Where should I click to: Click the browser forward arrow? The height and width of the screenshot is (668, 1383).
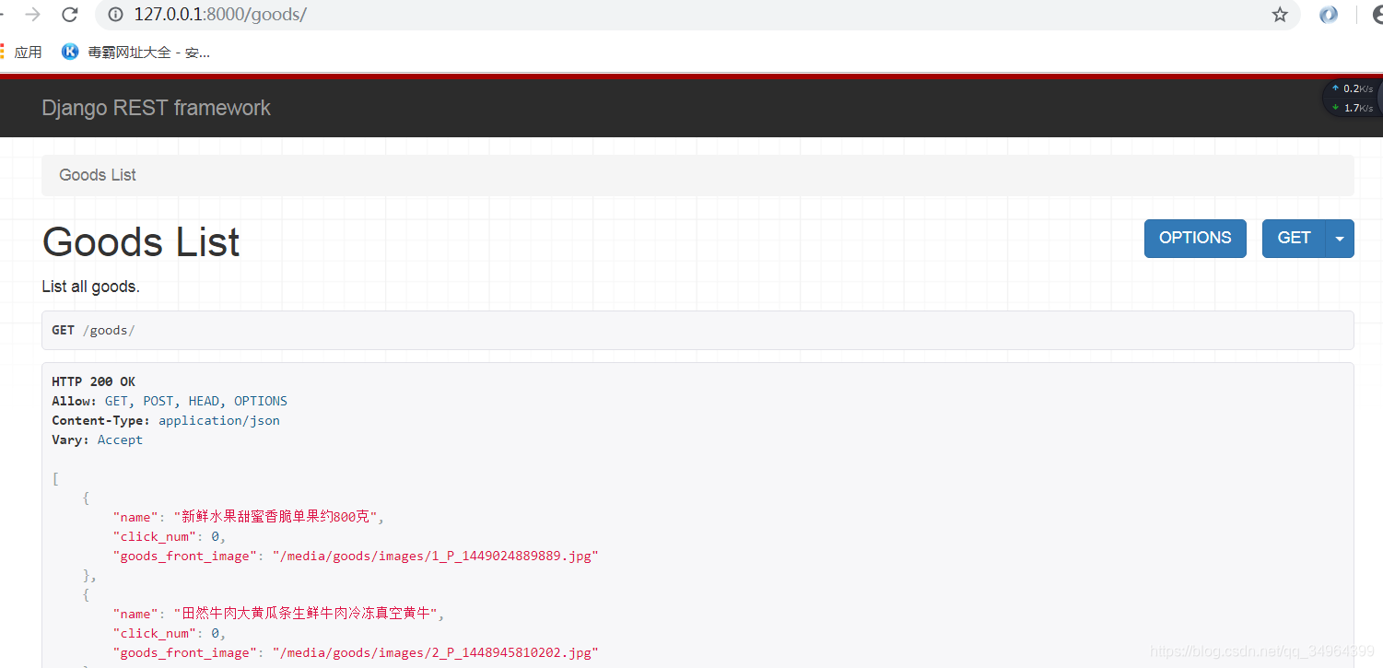[x=32, y=14]
